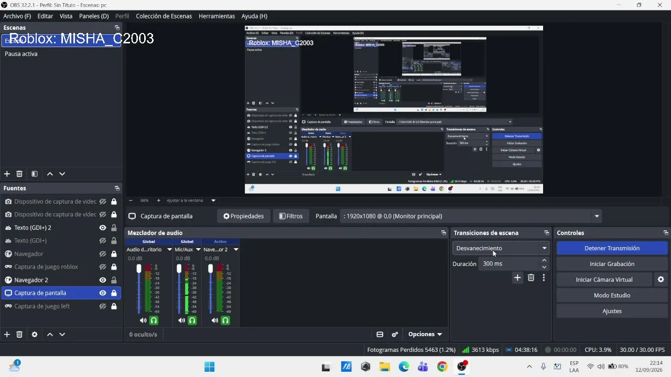Open the Pantalla monitor selection dropdown

point(597,216)
